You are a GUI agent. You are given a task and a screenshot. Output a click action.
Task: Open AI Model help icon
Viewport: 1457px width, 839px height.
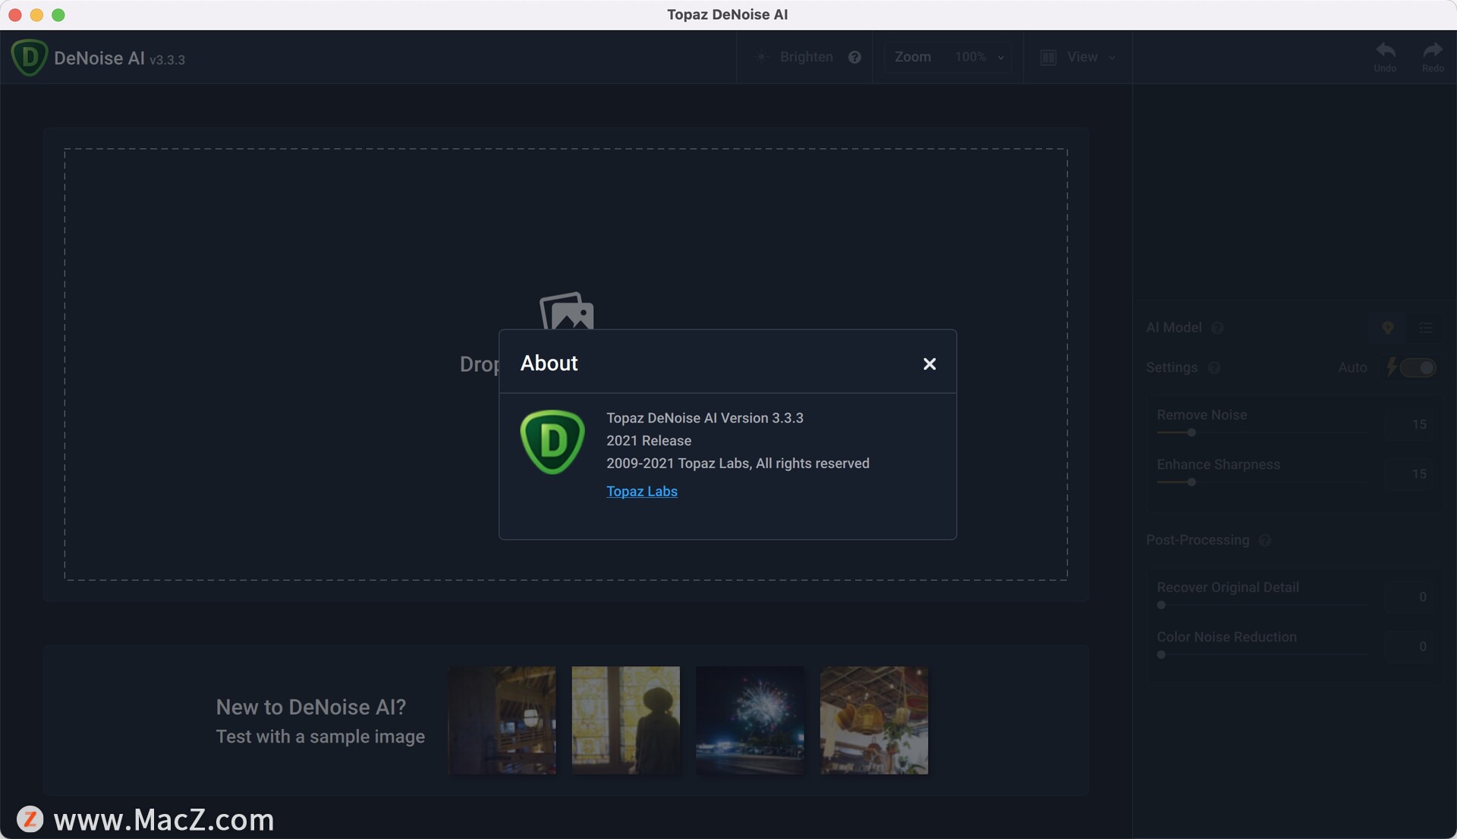click(1217, 328)
